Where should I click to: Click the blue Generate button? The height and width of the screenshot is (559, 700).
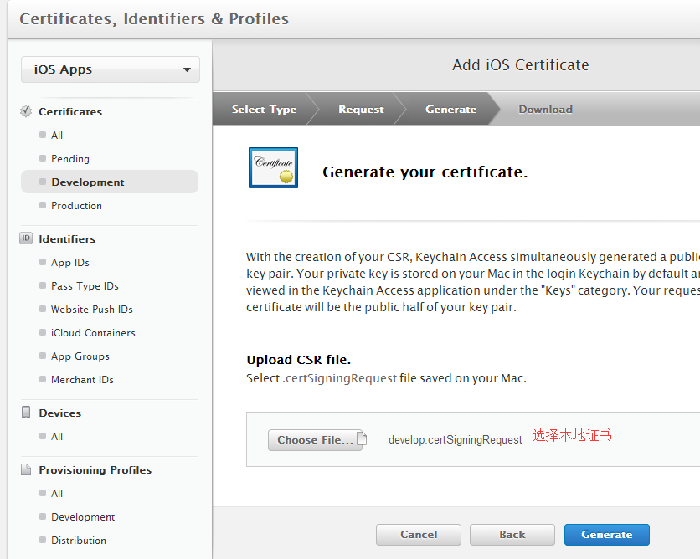[x=606, y=534]
